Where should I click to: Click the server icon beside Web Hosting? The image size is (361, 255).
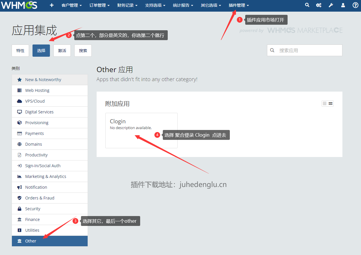19,90
